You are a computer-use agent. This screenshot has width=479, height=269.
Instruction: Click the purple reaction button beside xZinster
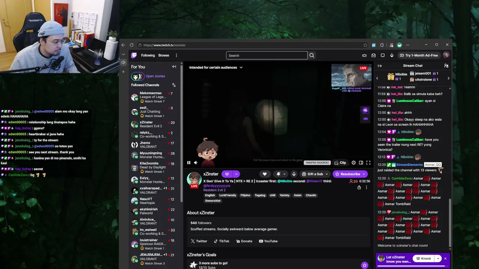pyautogui.click(x=227, y=174)
